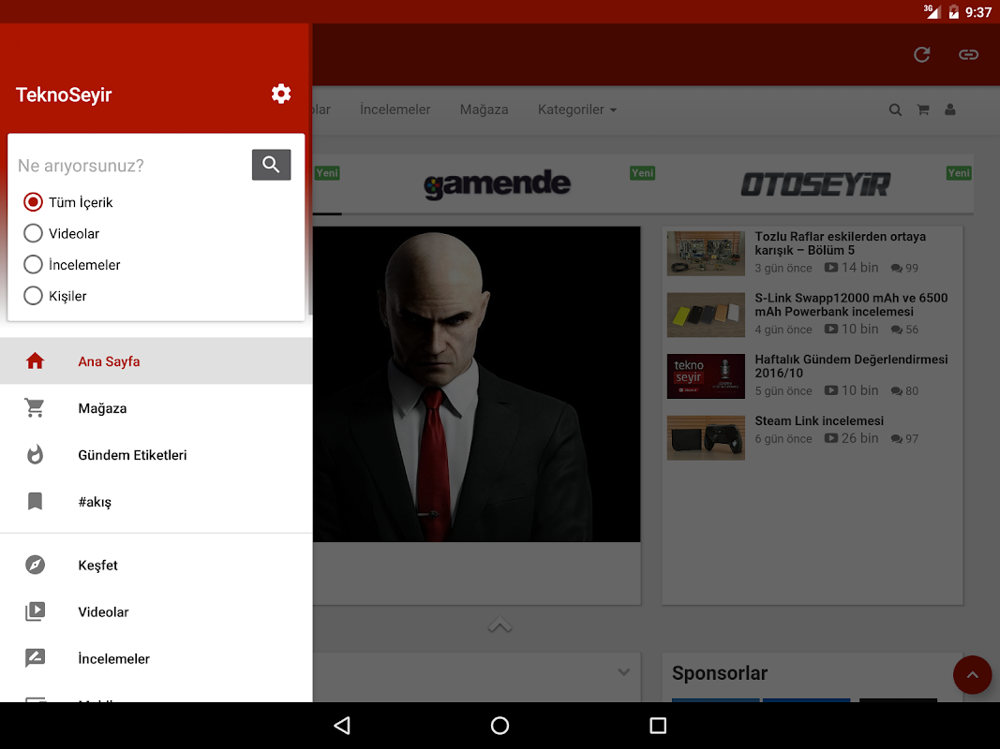Click the Yeni badge right of OTOSEYİR

tap(959, 172)
